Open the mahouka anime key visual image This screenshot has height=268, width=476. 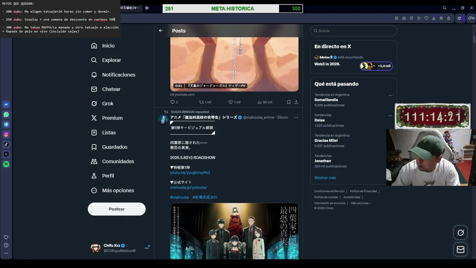pyautogui.click(x=234, y=231)
